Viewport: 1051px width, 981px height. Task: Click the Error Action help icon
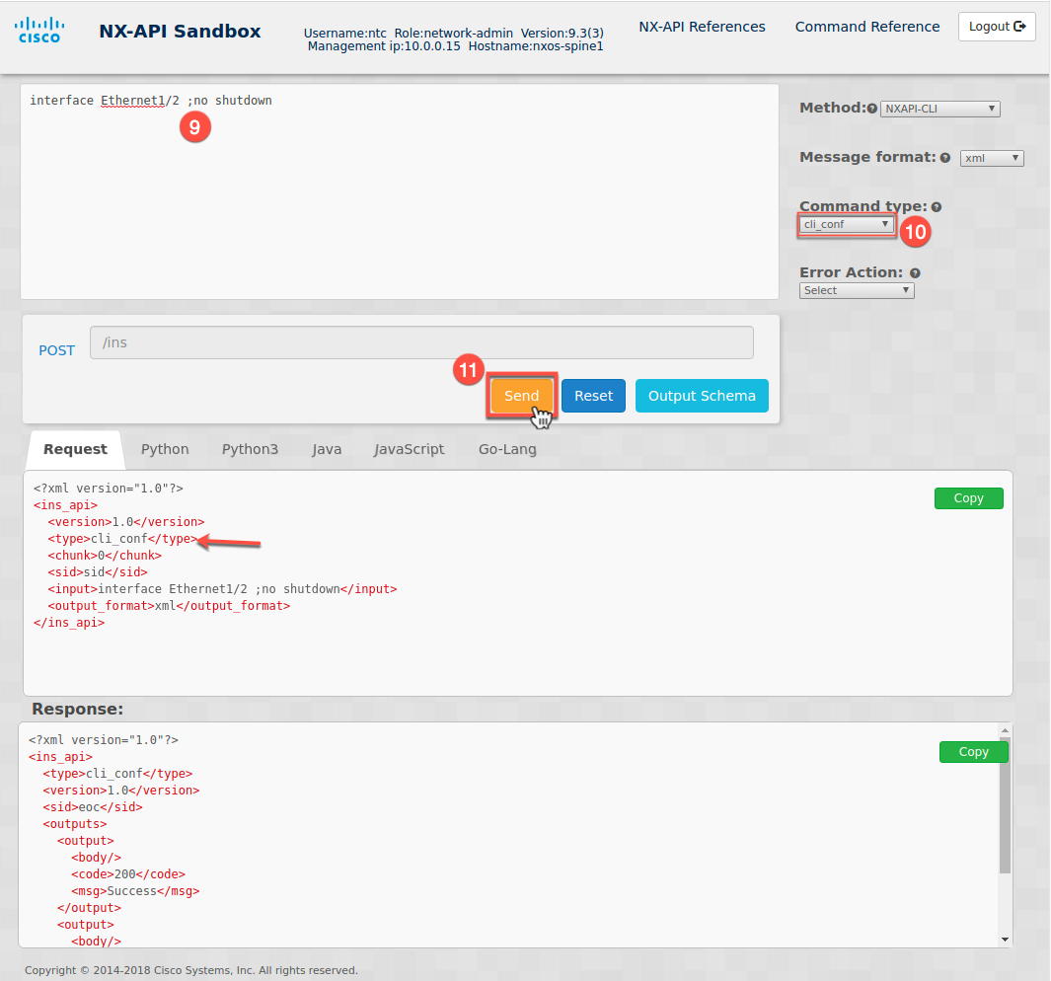coord(915,272)
